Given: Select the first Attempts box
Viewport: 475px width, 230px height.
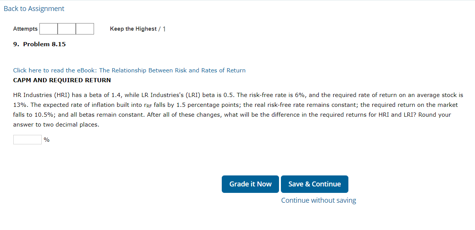Looking at the screenshot, I should [48, 28].
